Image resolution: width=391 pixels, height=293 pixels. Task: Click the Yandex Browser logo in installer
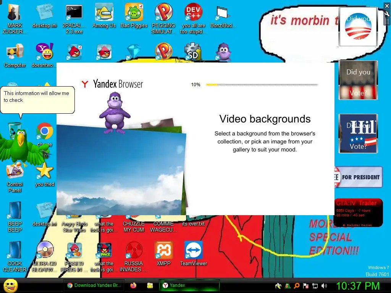[111, 84]
